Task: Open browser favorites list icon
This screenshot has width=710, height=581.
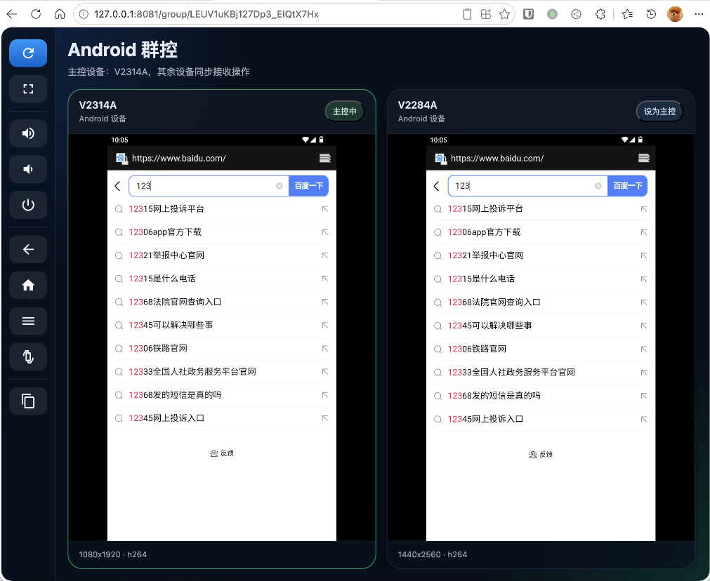Action: point(627,14)
